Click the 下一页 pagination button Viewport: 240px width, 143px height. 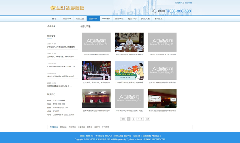tap(140, 119)
